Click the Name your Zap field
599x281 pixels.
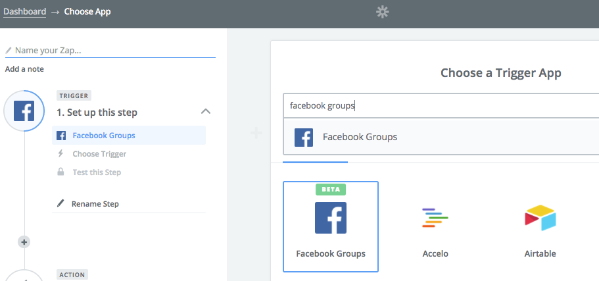pos(110,51)
